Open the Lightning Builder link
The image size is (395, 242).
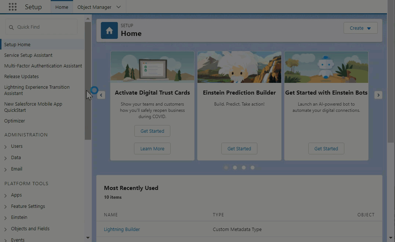pyautogui.click(x=122, y=230)
